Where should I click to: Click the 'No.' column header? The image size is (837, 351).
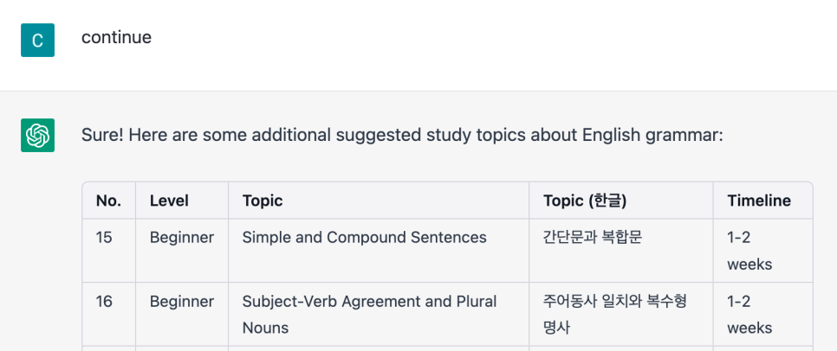pyautogui.click(x=109, y=201)
